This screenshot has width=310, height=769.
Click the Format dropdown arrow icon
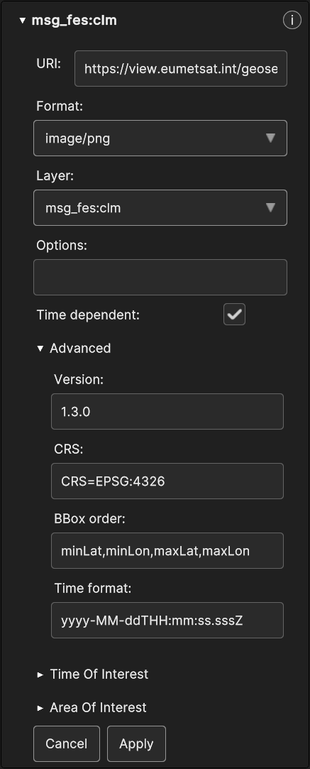coord(270,138)
